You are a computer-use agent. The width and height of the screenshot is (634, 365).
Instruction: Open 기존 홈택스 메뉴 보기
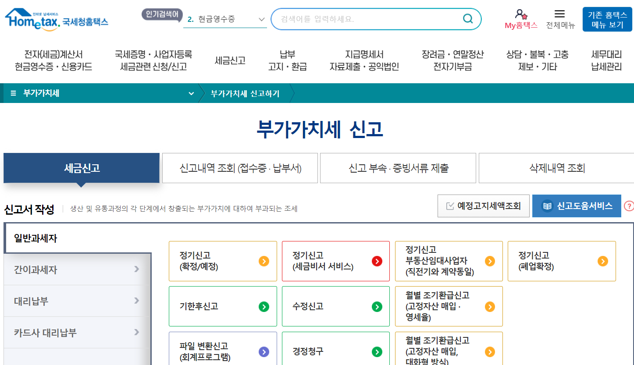[607, 19]
